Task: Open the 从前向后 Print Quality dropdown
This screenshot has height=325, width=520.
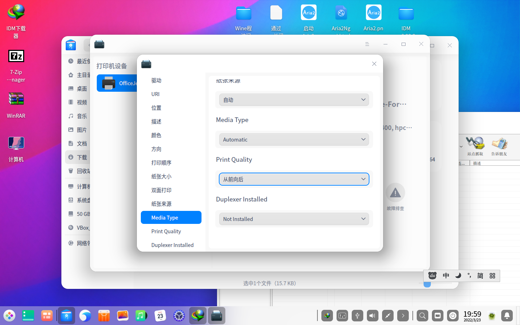Action: [294, 179]
